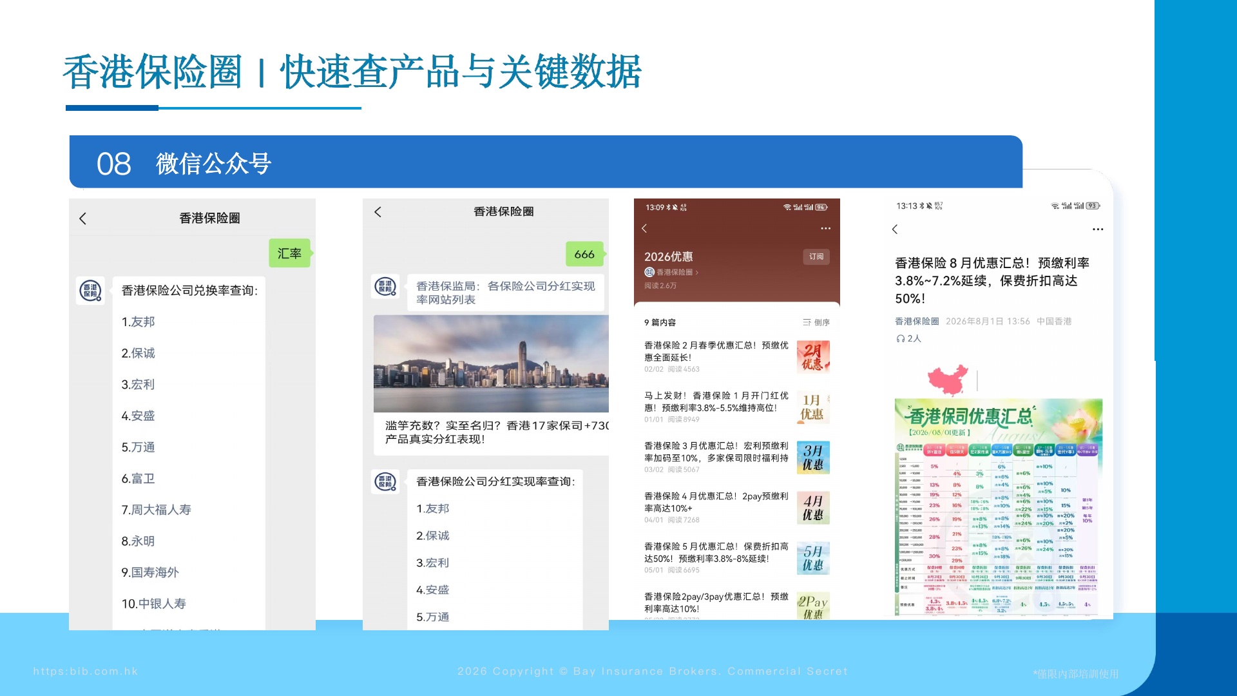
Task: Tap the 5月优惠 thumbnail
Action: point(813,557)
